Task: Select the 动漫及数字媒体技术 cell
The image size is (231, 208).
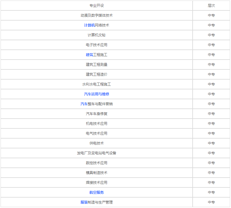Action: 97,15
